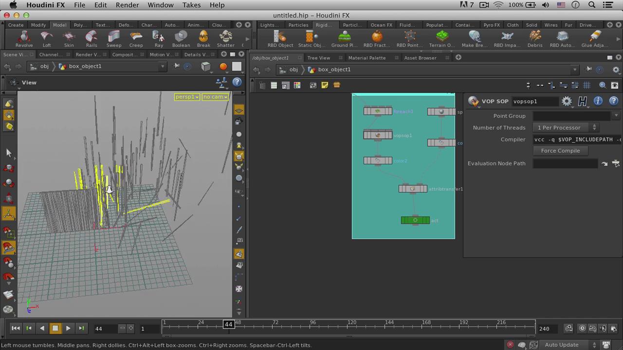Select the RBD Point Object tool

[x=409, y=39]
